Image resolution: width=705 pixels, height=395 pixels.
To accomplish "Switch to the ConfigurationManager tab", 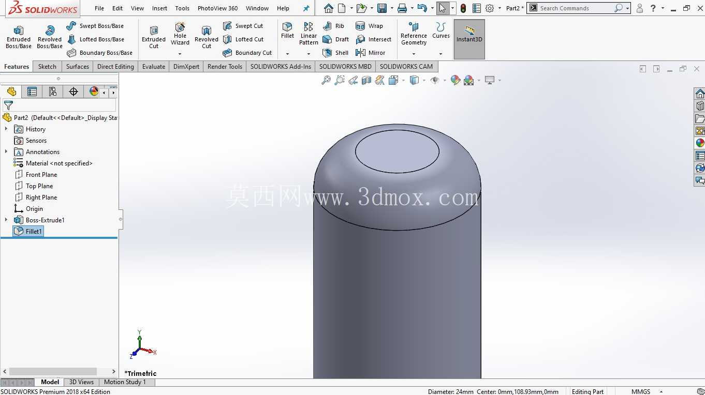I will point(53,92).
